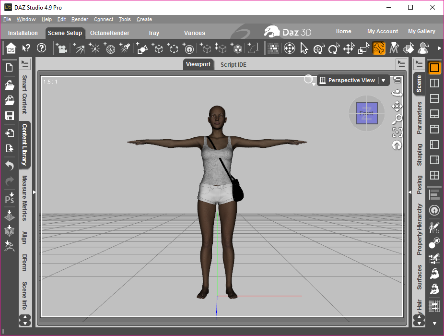Toggle the single viewport layout button
This screenshot has width=444, height=336.
point(434,68)
